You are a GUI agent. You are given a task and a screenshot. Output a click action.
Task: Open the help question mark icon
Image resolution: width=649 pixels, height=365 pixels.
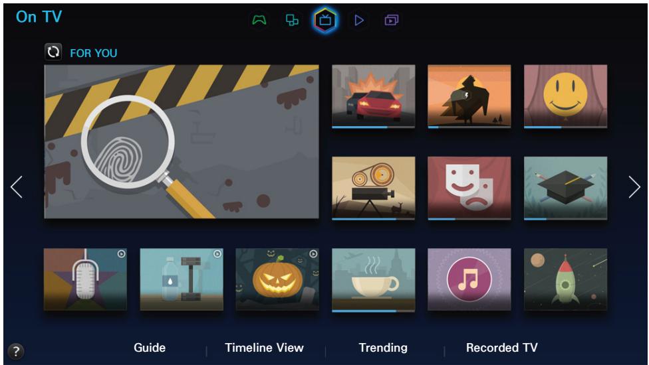point(15,352)
